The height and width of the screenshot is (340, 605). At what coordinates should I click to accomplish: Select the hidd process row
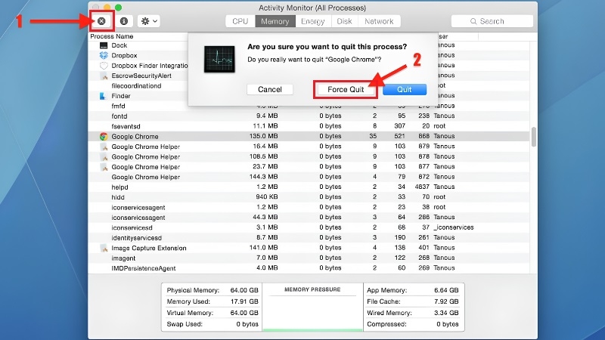(309, 197)
